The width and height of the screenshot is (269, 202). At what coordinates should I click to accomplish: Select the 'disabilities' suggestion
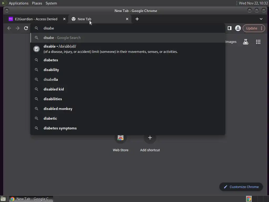pyautogui.click(x=128, y=99)
